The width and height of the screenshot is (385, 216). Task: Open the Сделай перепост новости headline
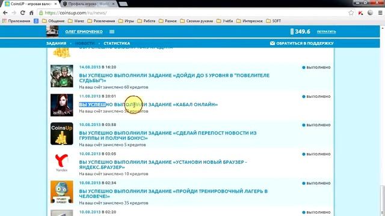pyautogui.click(x=168, y=136)
